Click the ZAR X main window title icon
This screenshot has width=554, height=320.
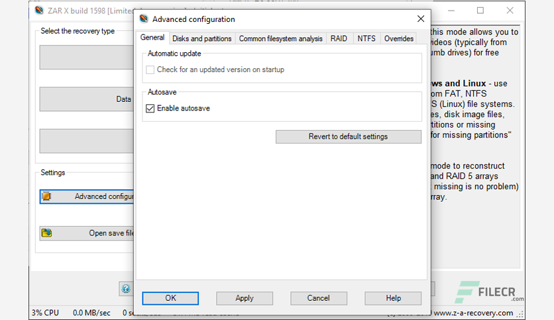point(39,11)
